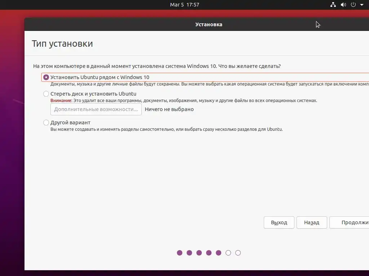Choose the Другой вариант radio button

[x=46, y=123]
